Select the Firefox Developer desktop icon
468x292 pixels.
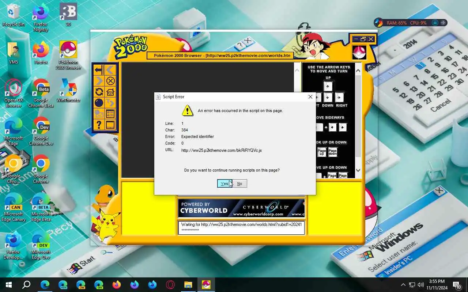point(14,245)
